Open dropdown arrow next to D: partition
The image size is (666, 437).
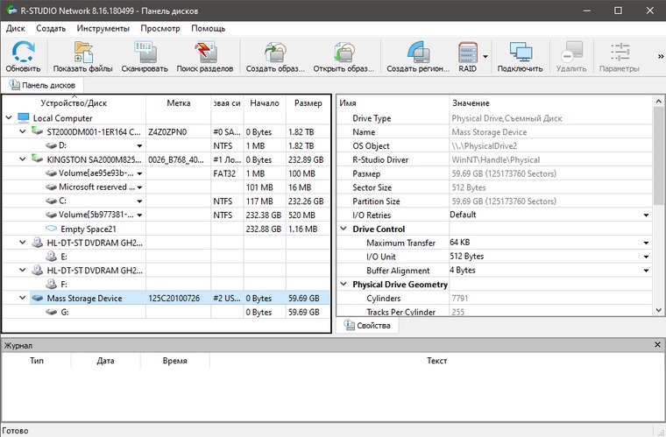[x=139, y=146]
